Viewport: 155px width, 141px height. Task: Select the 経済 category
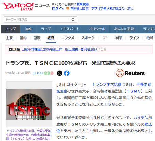coord(51,38)
